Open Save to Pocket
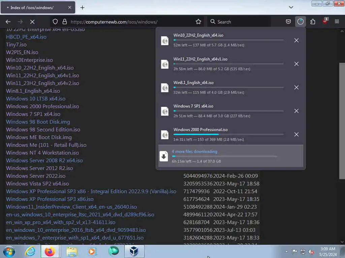 288,21
